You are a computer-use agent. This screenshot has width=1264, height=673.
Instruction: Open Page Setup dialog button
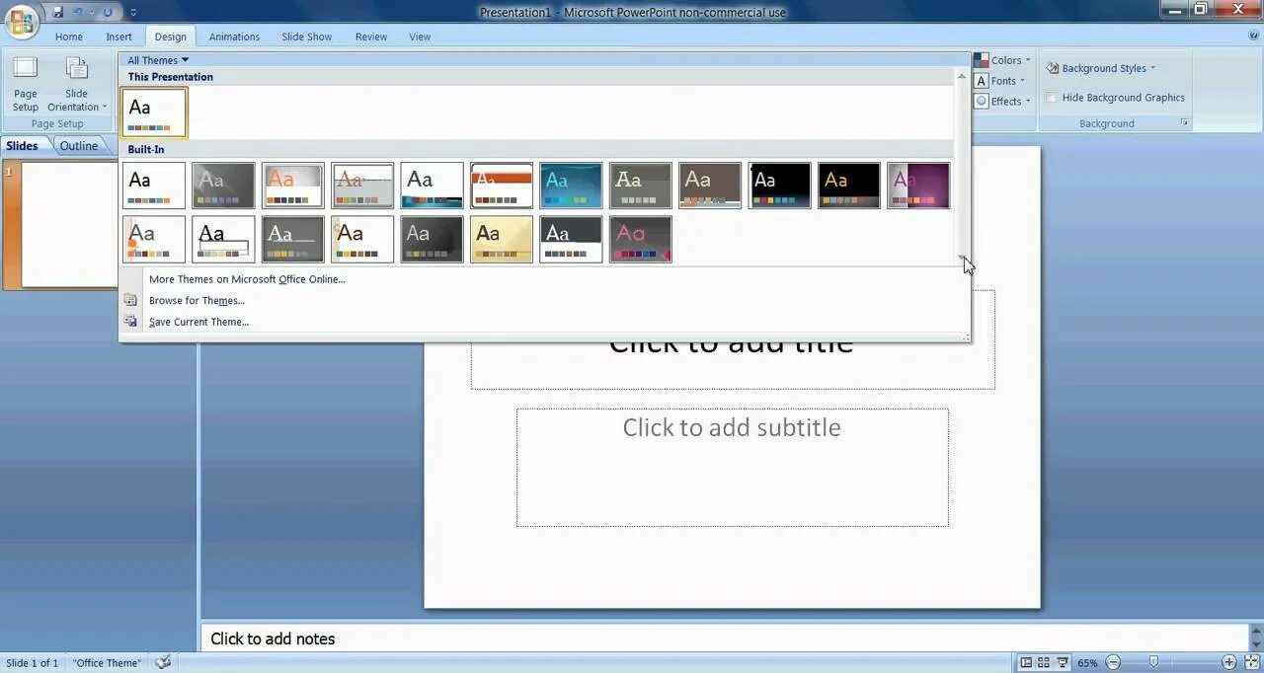26,85
